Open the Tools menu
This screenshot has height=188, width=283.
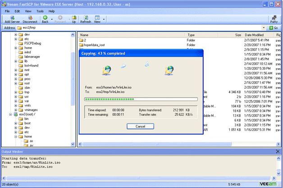click(40, 11)
